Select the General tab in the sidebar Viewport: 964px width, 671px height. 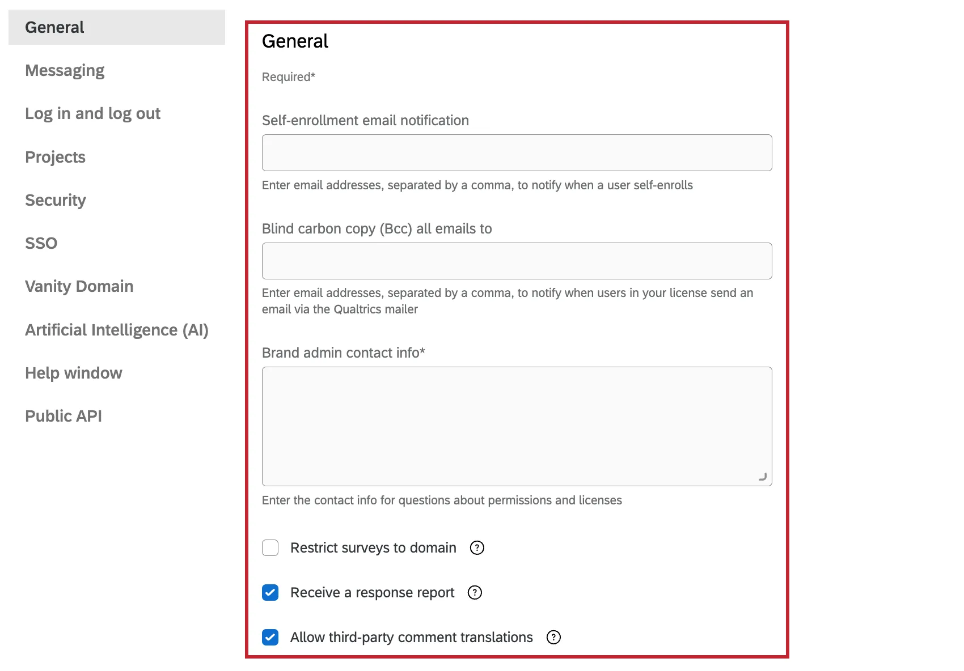pyautogui.click(x=54, y=27)
